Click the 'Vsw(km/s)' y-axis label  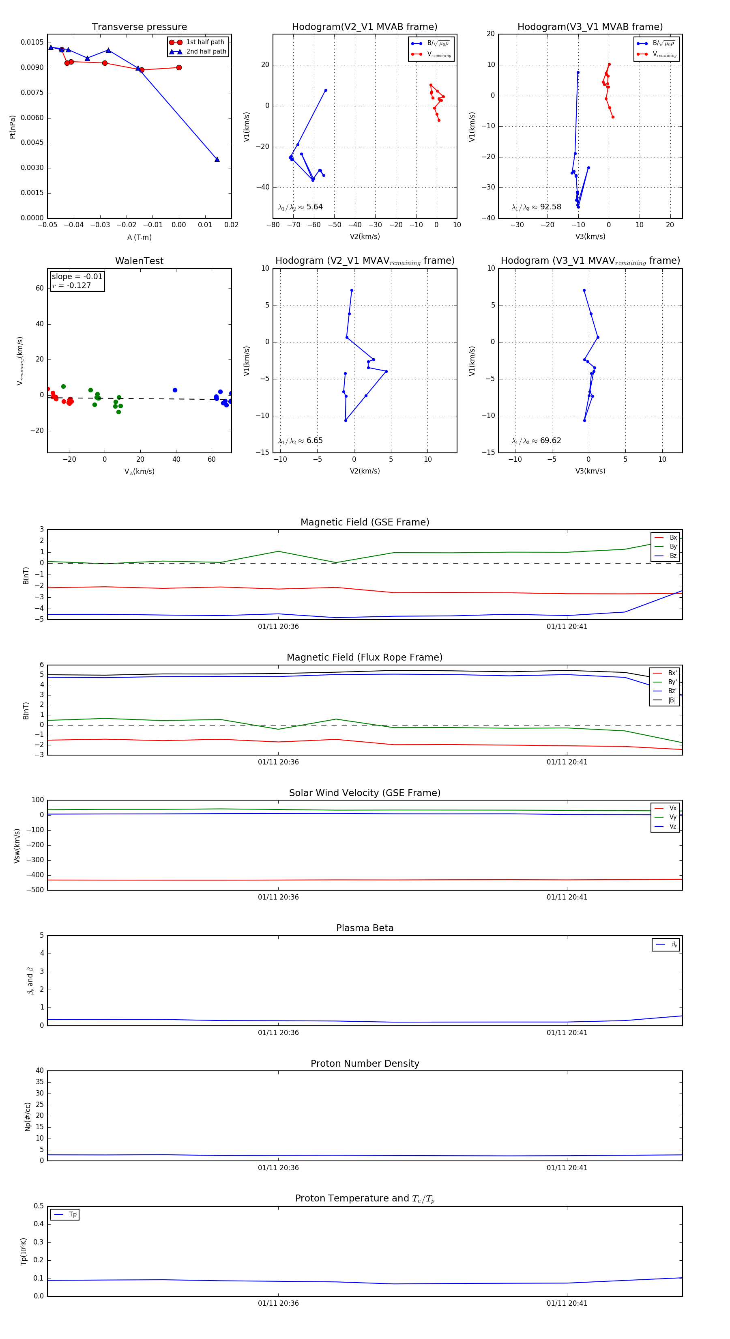coord(17,846)
